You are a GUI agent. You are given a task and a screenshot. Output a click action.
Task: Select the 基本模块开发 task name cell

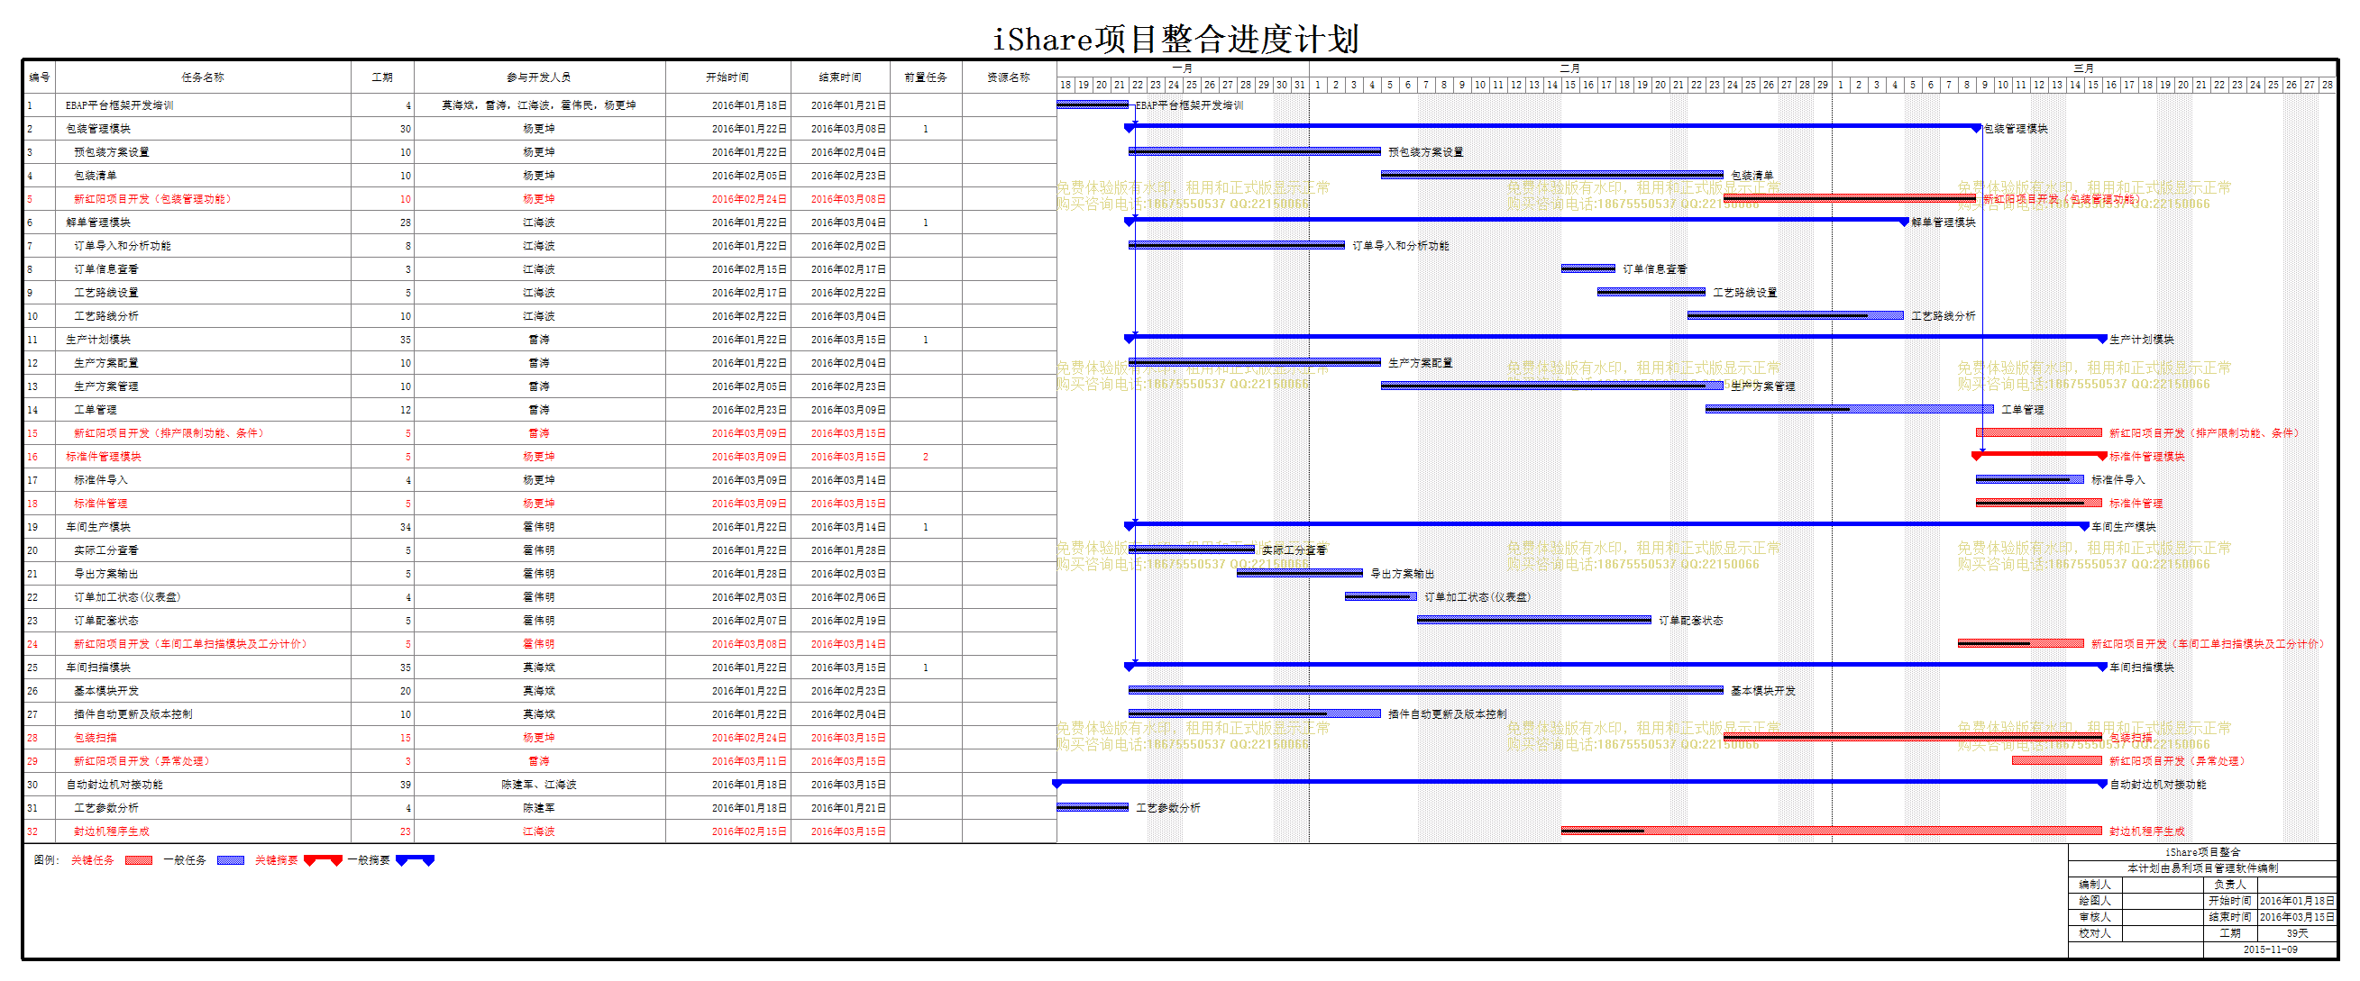(x=203, y=691)
